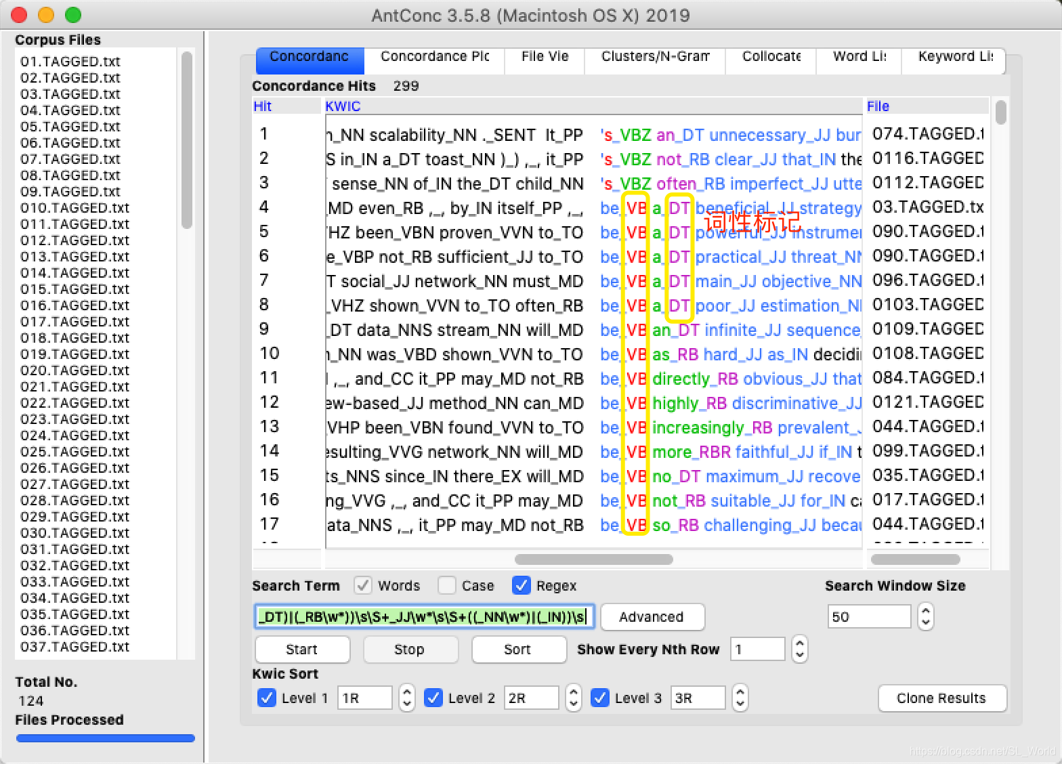
Task: Uncheck Kwic Sort Level 1
Action: coord(267,698)
